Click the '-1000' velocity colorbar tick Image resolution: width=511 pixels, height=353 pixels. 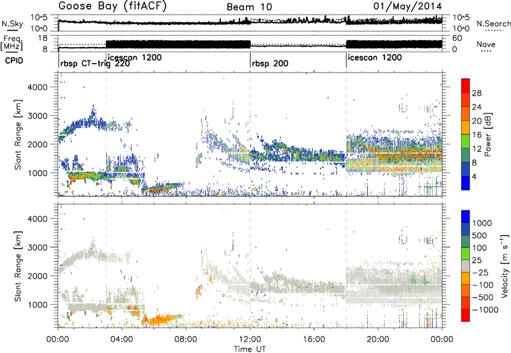tap(485, 310)
